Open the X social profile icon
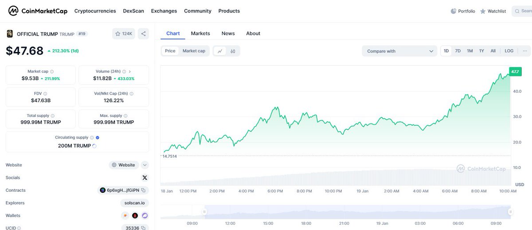 (145, 178)
